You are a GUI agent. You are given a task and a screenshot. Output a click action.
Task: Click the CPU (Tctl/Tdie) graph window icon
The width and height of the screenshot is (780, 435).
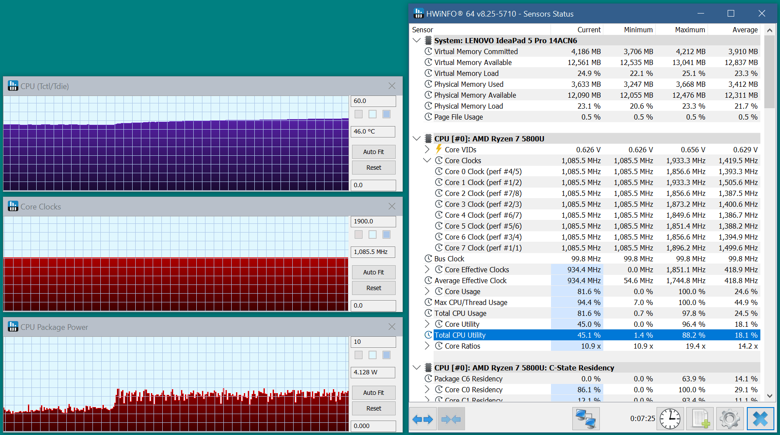tap(13, 86)
